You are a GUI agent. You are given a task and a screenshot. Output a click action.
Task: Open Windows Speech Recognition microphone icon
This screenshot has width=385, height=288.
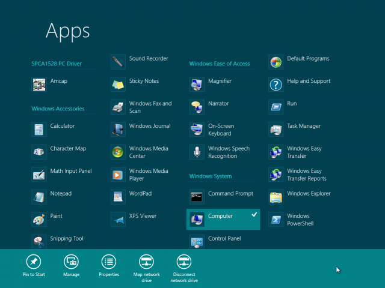(197, 152)
